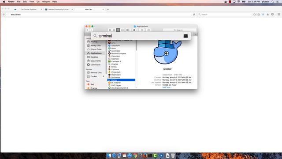Go forward in the Finder window
Image resolution: width=282 pixels, height=159 pixels.
point(91,30)
